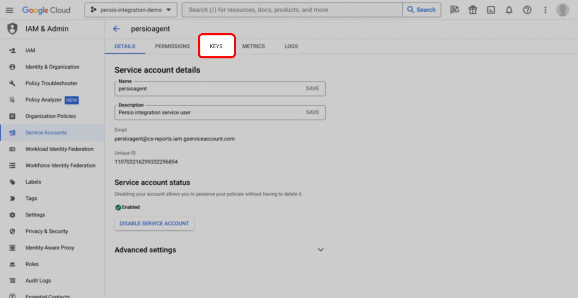Select the METRICS tab

click(x=254, y=46)
